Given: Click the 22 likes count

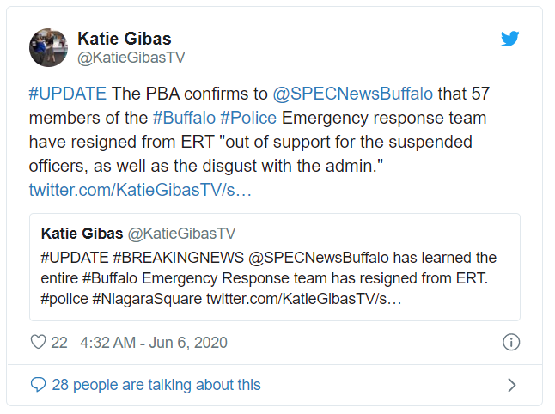Looking at the screenshot, I should [59, 343].
